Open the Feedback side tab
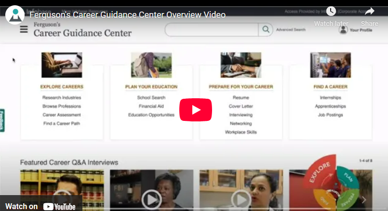 tap(2, 120)
